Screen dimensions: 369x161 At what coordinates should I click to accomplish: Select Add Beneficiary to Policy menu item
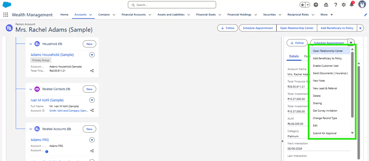327,58
